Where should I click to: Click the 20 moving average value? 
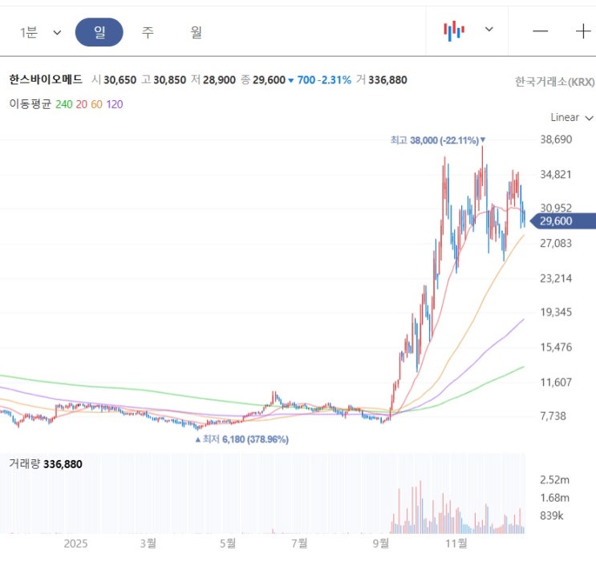pyautogui.click(x=81, y=104)
